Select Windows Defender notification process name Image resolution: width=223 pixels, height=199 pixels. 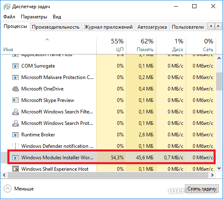click(x=57, y=146)
